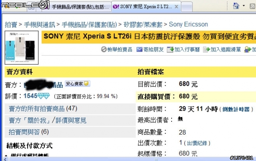The width and height of the screenshot is (256, 161).
Task: Open 矽膠套/果凍套 breadcrumb link
Action: click(143, 25)
